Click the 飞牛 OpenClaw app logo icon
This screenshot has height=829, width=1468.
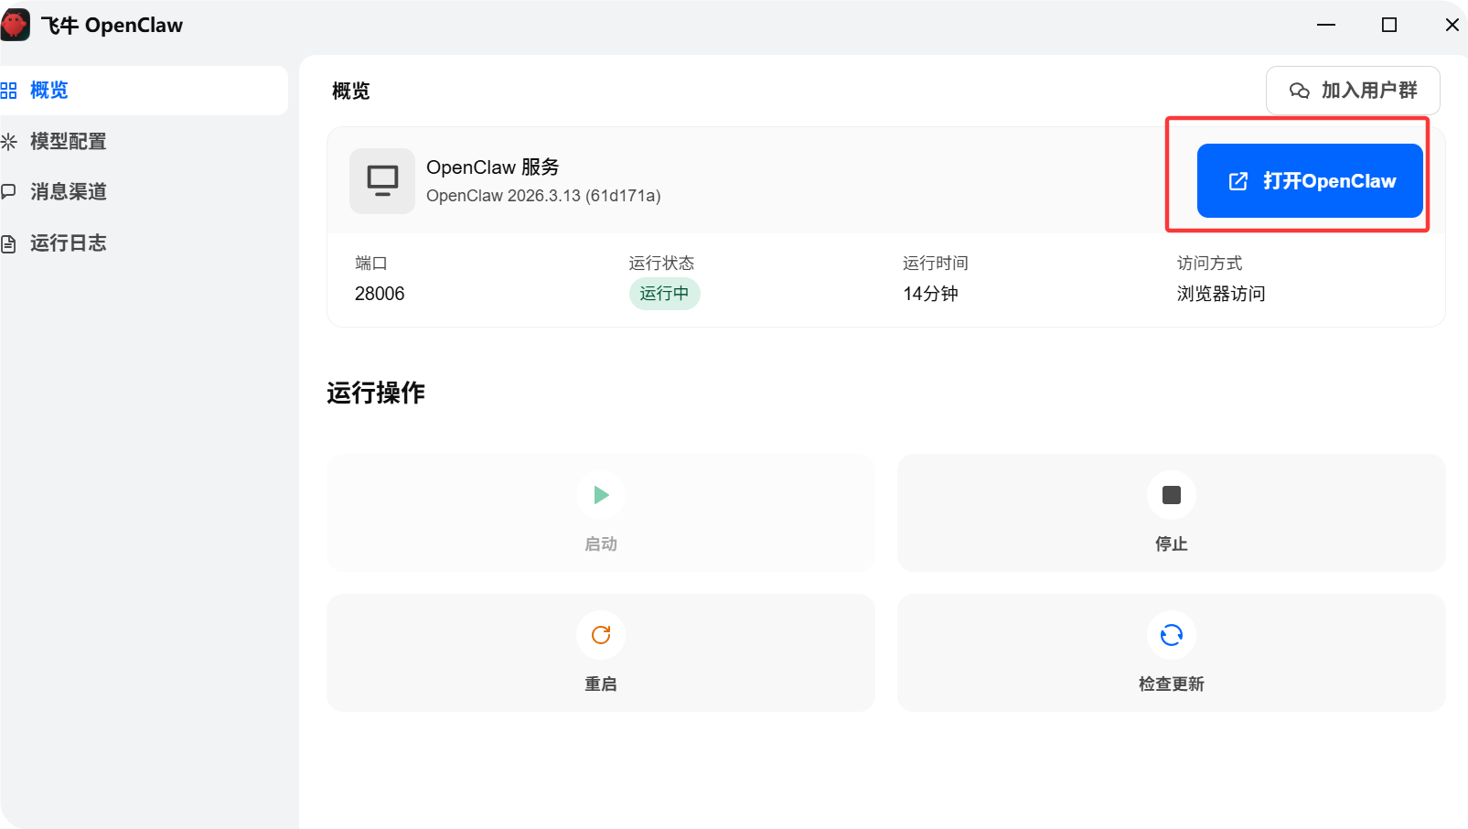click(15, 25)
